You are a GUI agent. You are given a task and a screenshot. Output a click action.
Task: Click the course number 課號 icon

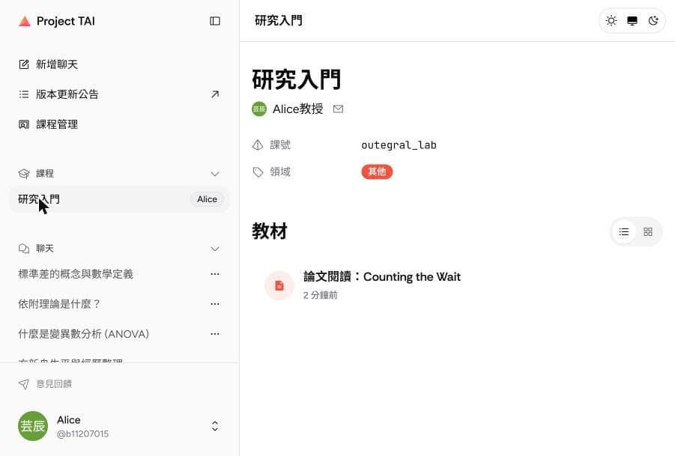pos(258,145)
